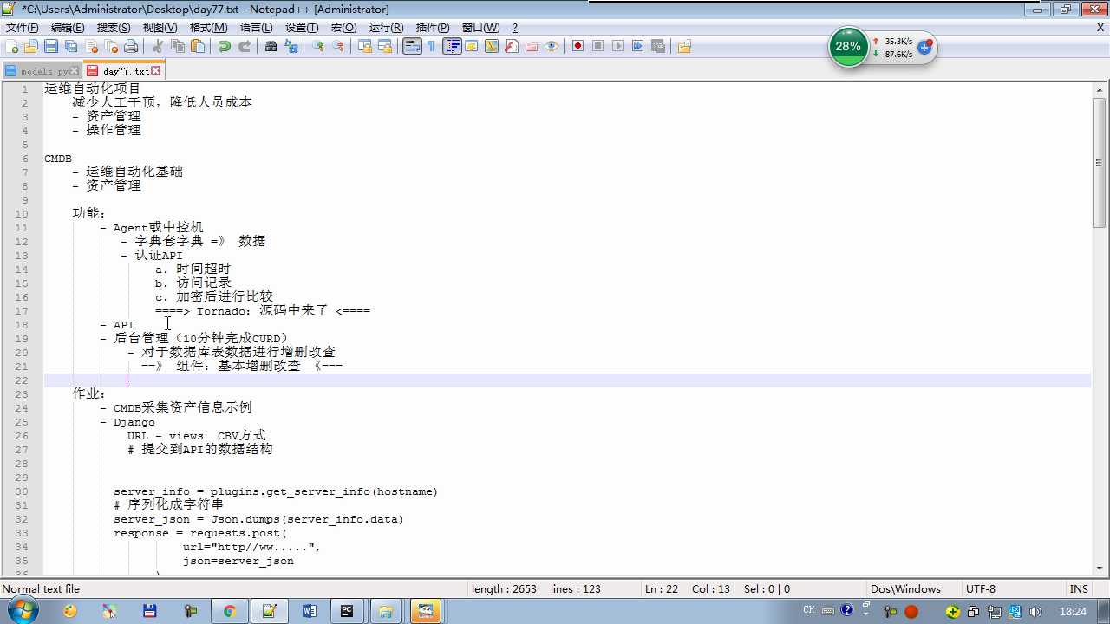This screenshot has width=1110, height=624.
Task: Play back recorded macro
Action: click(618, 46)
